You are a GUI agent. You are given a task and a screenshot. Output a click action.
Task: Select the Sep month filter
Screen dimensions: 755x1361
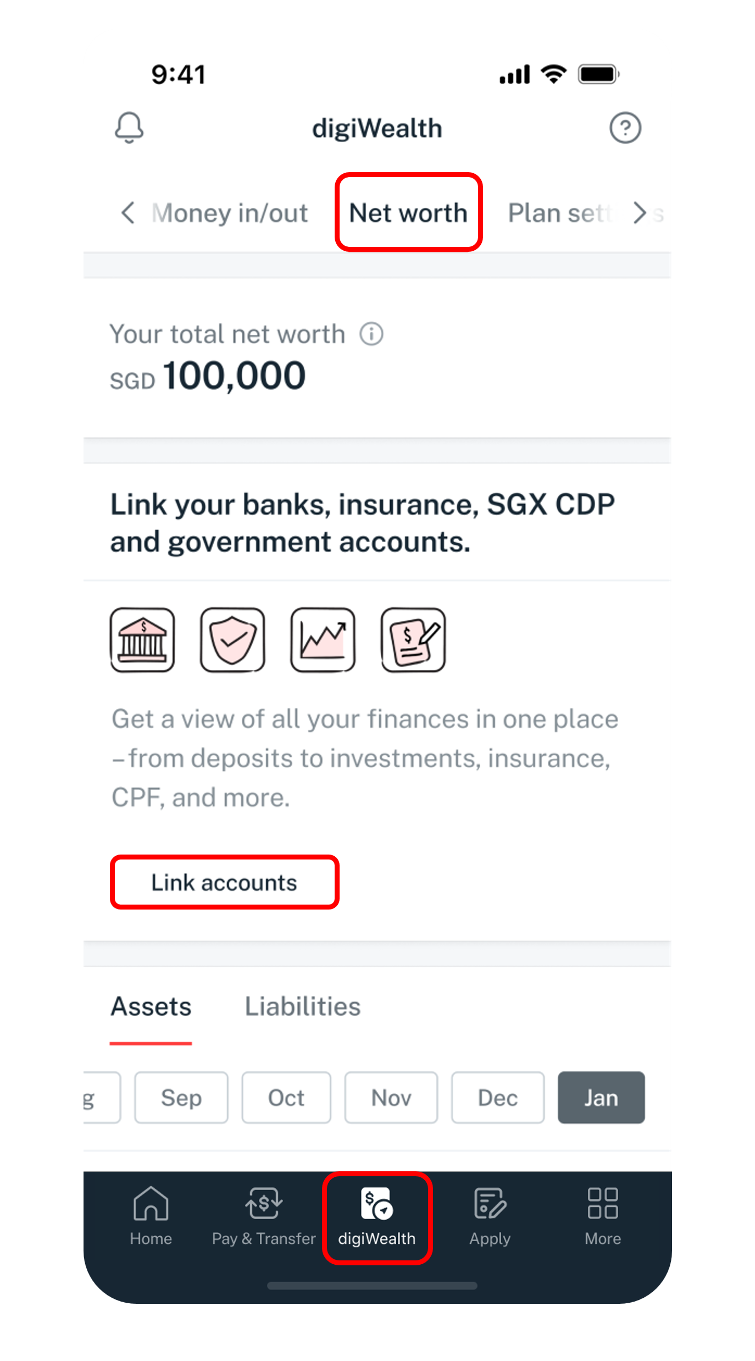[181, 1097]
